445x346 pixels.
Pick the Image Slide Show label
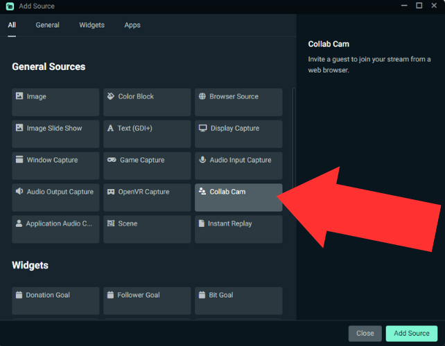click(x=54, y=128)
